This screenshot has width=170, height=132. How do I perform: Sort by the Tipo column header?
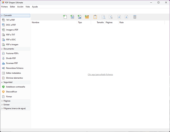pyautogui.click(x=84, y=23)
